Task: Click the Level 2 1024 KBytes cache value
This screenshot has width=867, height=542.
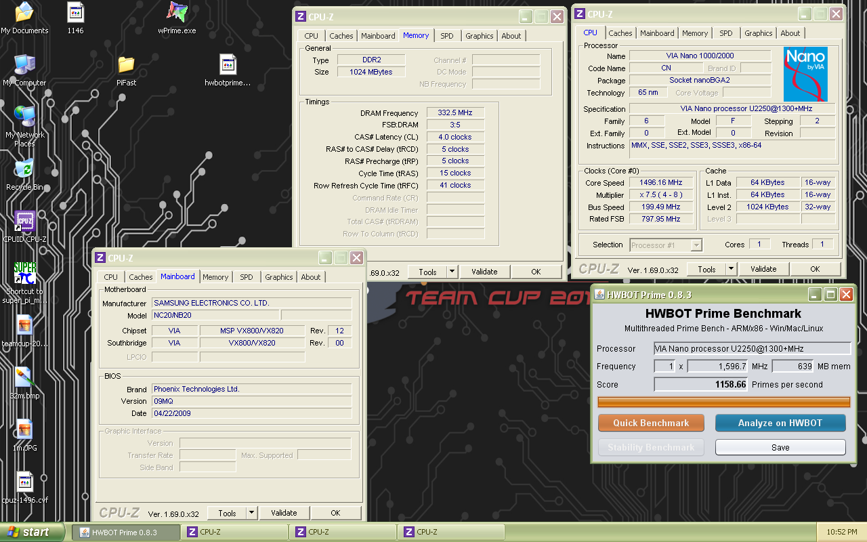Action: coord(767,207)
